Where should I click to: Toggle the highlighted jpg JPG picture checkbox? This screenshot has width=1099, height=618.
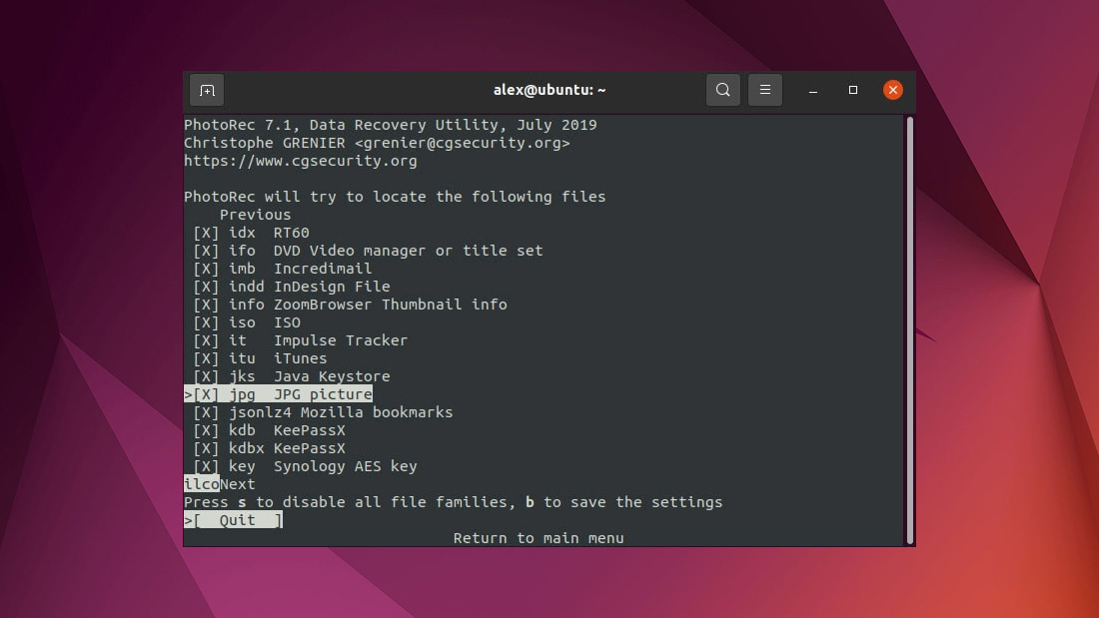[206, 394]
